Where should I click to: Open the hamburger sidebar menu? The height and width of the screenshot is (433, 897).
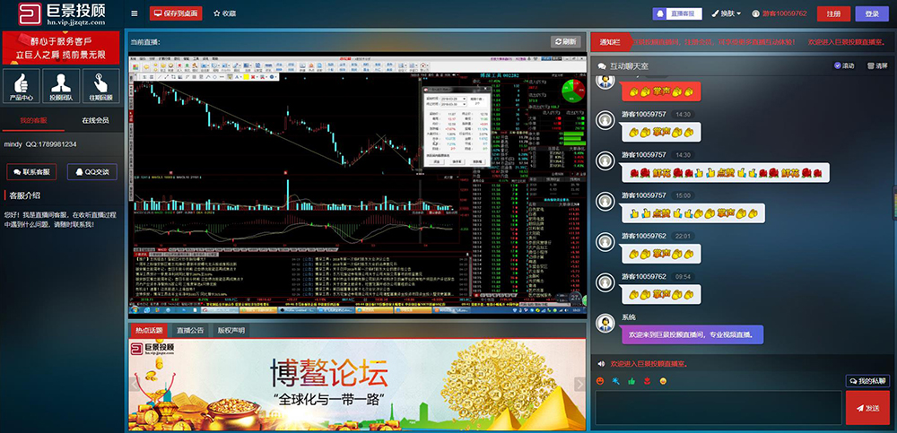134,13
